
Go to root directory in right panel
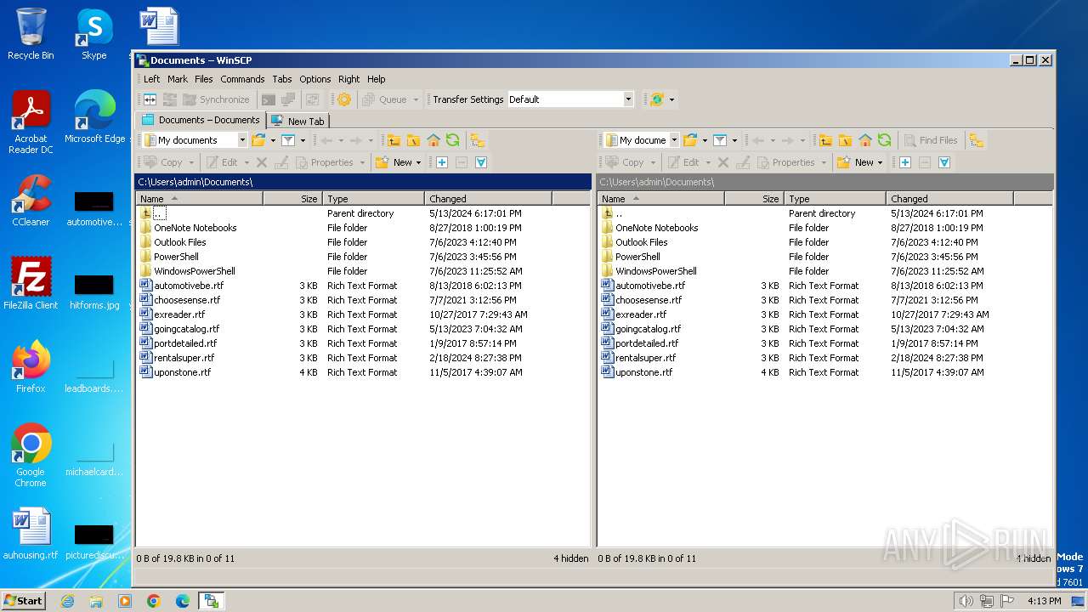[845, 140]
